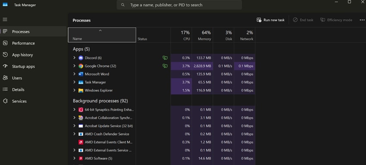Click the AMD External Events Client icon
Image resolution: width=366 pixels, height=165 pixels.
(81, 142)
